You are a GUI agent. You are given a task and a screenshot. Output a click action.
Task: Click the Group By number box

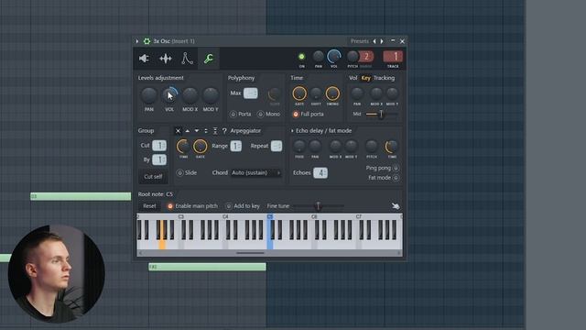click(159, 159)
